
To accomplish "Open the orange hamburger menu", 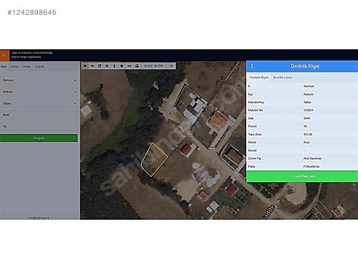I will pos(4,55).
